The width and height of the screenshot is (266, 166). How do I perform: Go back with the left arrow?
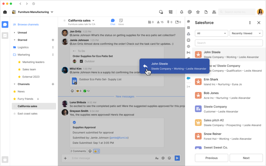[x=20, y=3]
